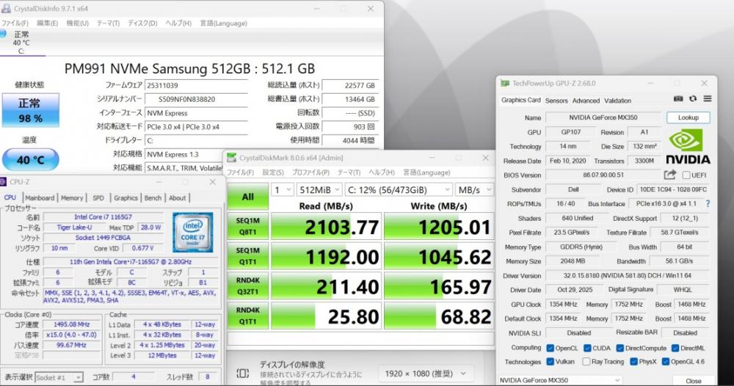
Task: Open CrystalDiskInfo ファイル(F) menu
Action: click(15, 23)
